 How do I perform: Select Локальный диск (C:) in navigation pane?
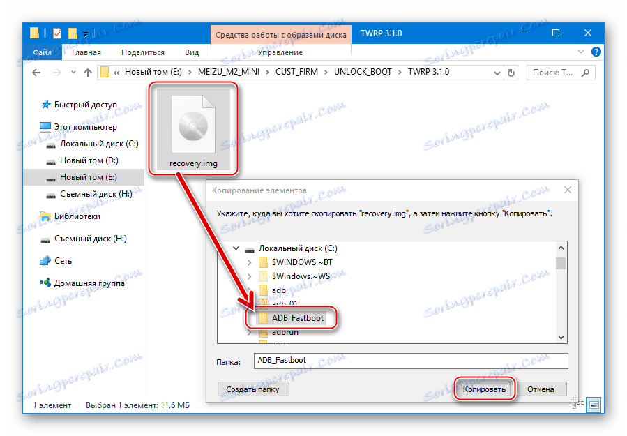click(99, 144)
